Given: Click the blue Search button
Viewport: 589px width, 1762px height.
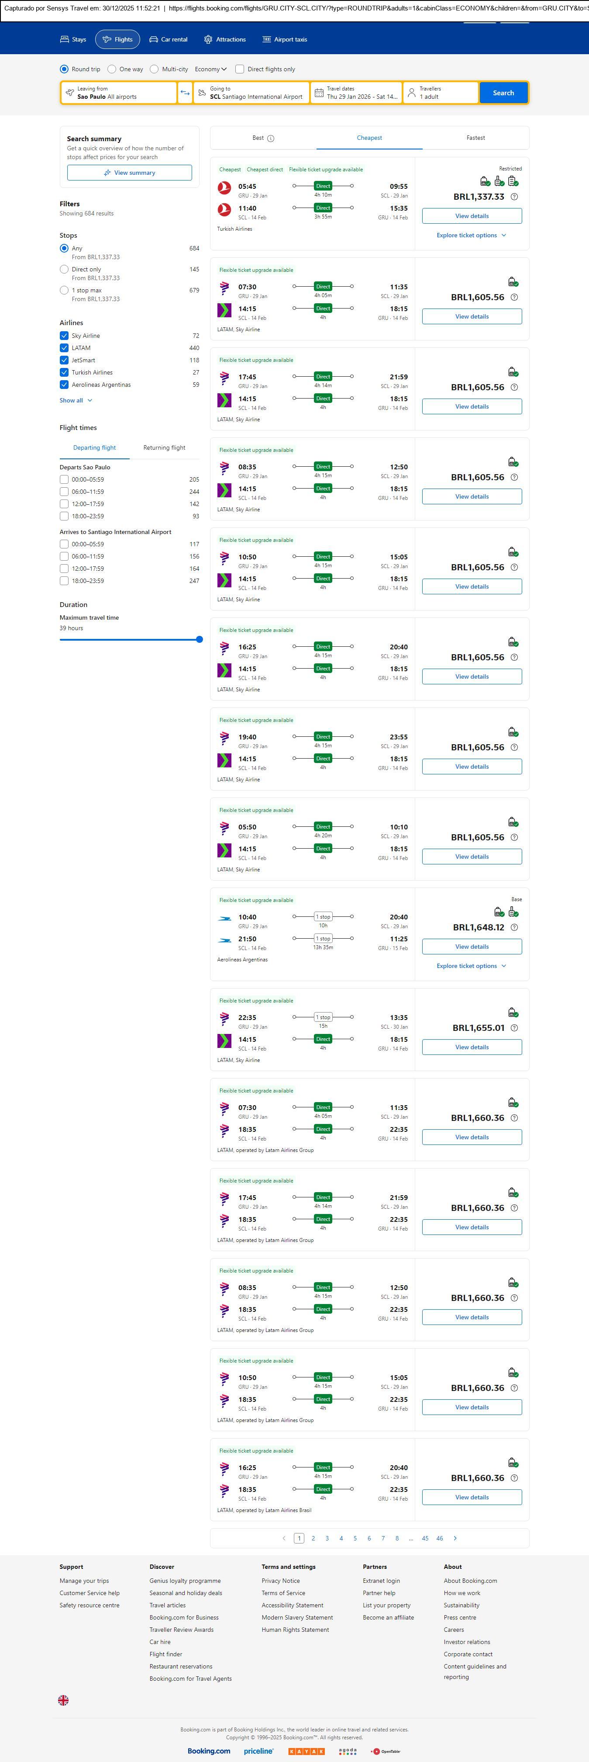Looking at the screenshot, I should [x=503, y=93].
